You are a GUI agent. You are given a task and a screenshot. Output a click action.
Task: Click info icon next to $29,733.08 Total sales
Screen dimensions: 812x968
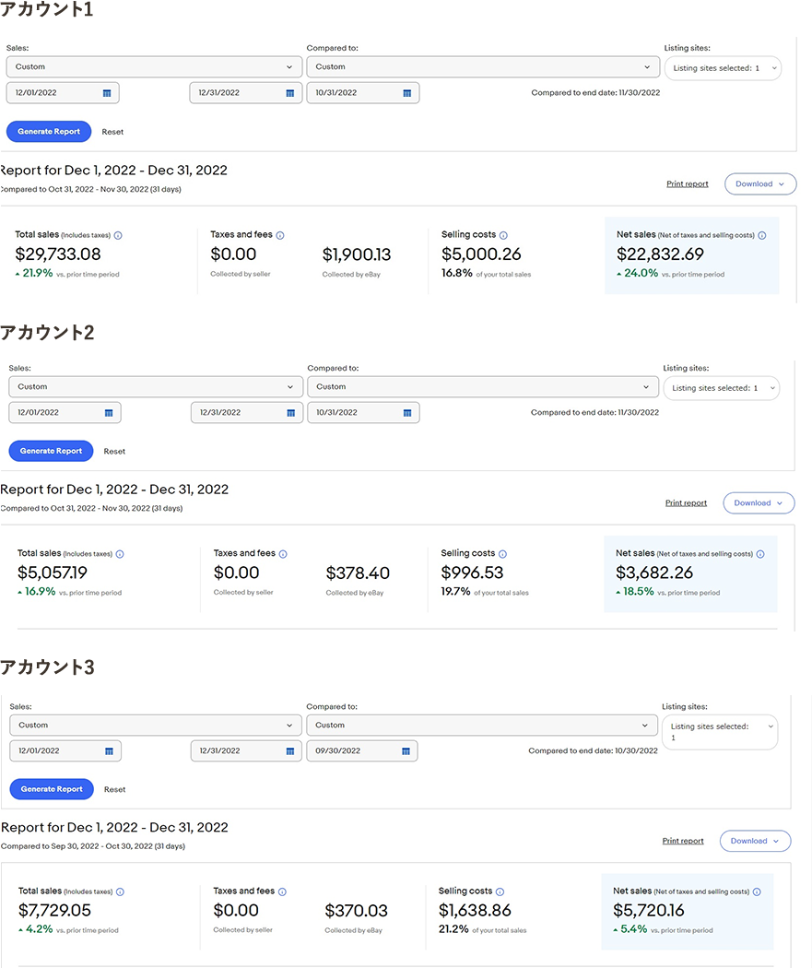click(x=118, y=236)
